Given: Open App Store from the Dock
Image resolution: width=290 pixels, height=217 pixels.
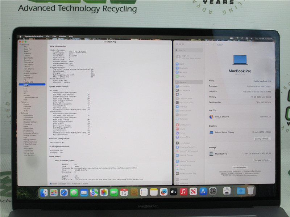Looking at the screenshot, I should coord(203,191).
